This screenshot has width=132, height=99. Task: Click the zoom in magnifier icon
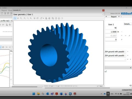[24, 18]
